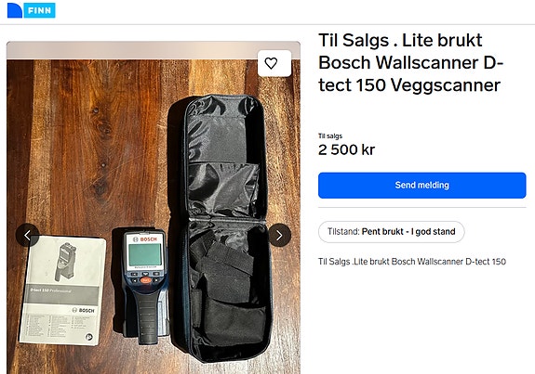Viewport: 535px width, 374px height.
Task: Show previous listing photo
Action: point(27,235)
